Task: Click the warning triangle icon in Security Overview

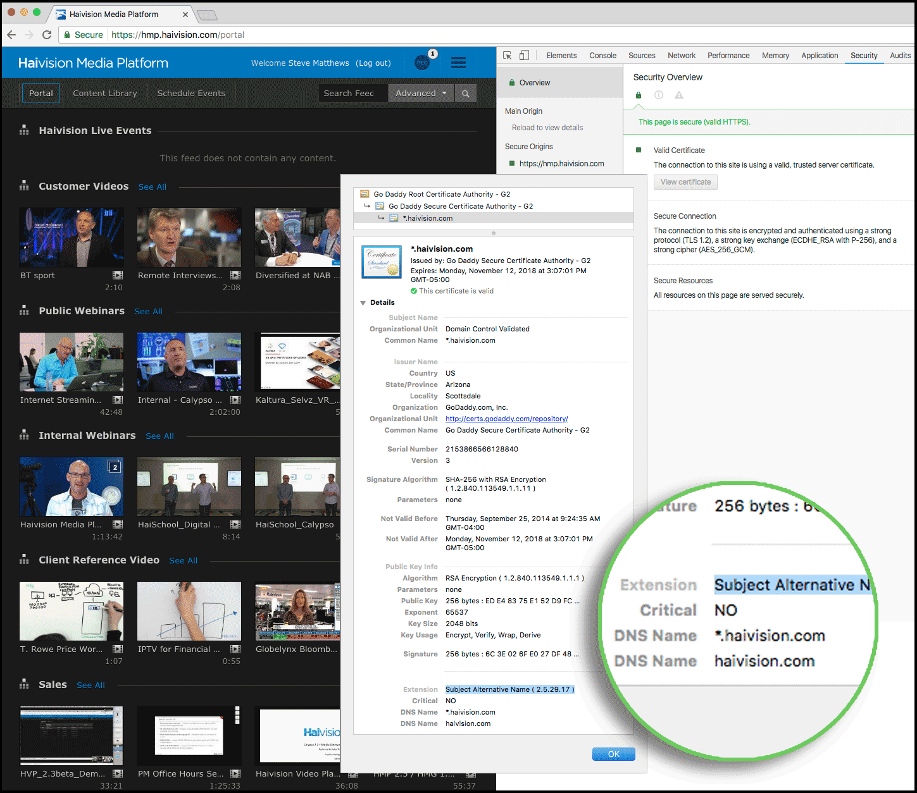Action: (x=679, y=95)
